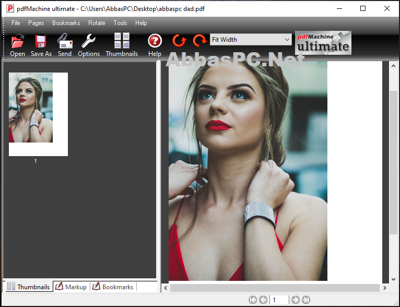Rotate page counter-clockwise with red arrow
The height and width of the screenshot is (307, 400).
click(179, 40)
